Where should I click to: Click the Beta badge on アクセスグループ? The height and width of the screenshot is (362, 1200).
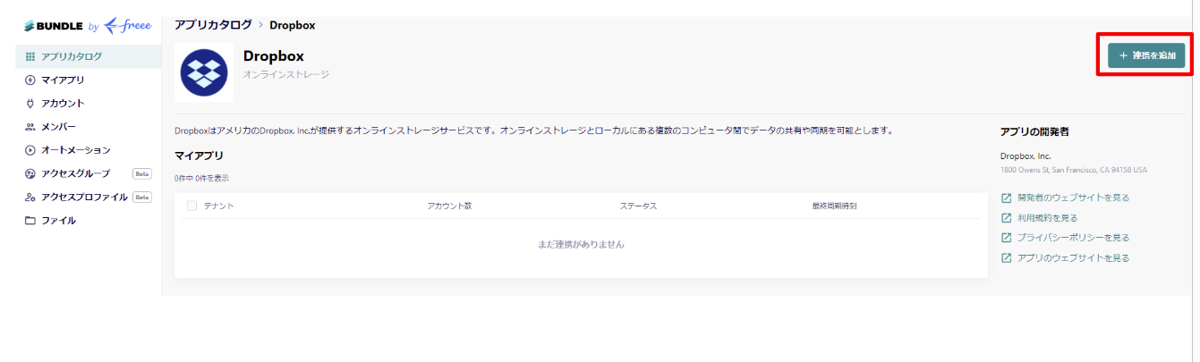pyautogui.click(x=142, y=173)
